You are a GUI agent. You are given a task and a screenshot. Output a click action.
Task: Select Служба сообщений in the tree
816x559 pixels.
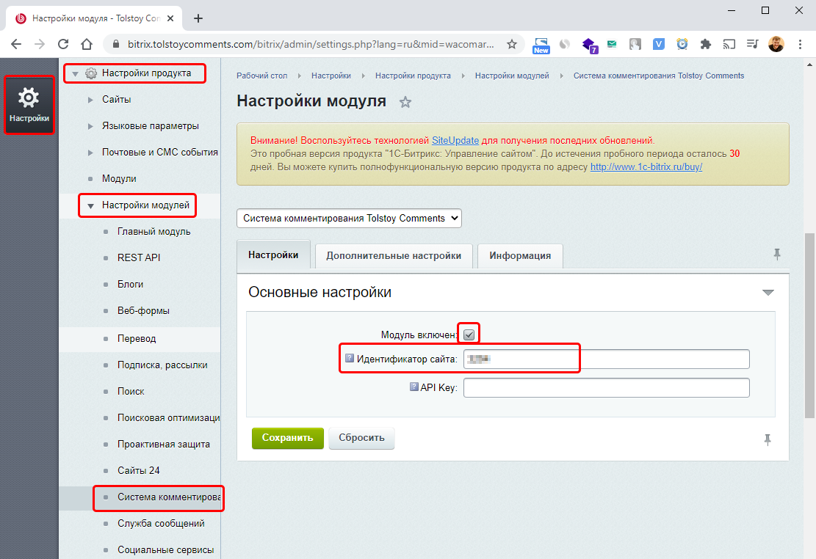[x=161, y=524]
